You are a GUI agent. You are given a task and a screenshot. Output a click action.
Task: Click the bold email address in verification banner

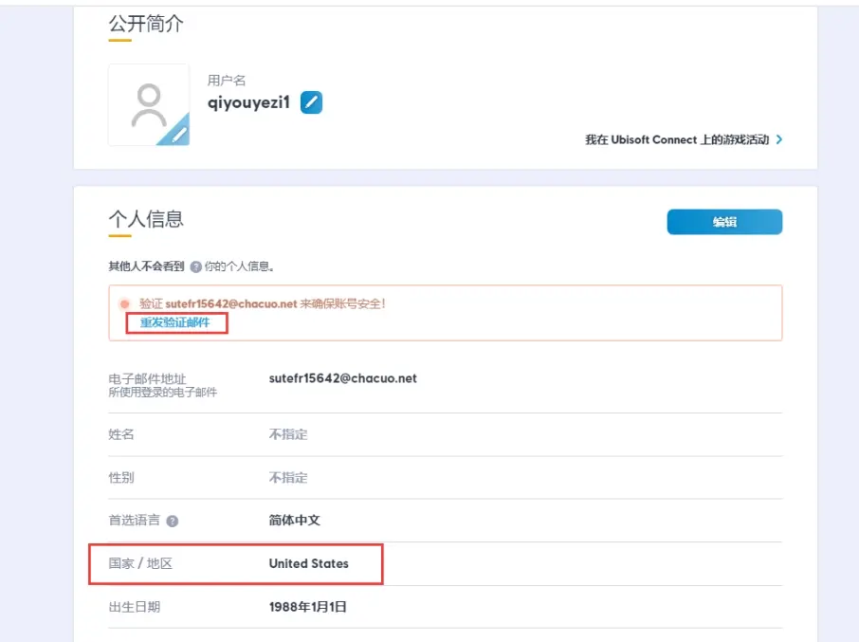coord(231,304)
